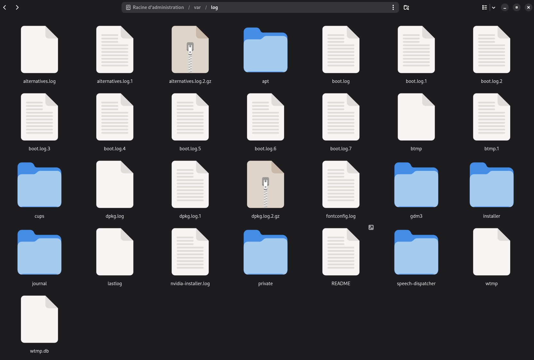Switch to list view

pos(485,7)
